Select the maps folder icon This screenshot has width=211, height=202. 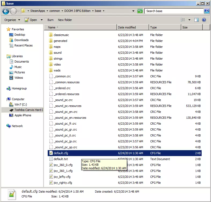coord(51,47)
